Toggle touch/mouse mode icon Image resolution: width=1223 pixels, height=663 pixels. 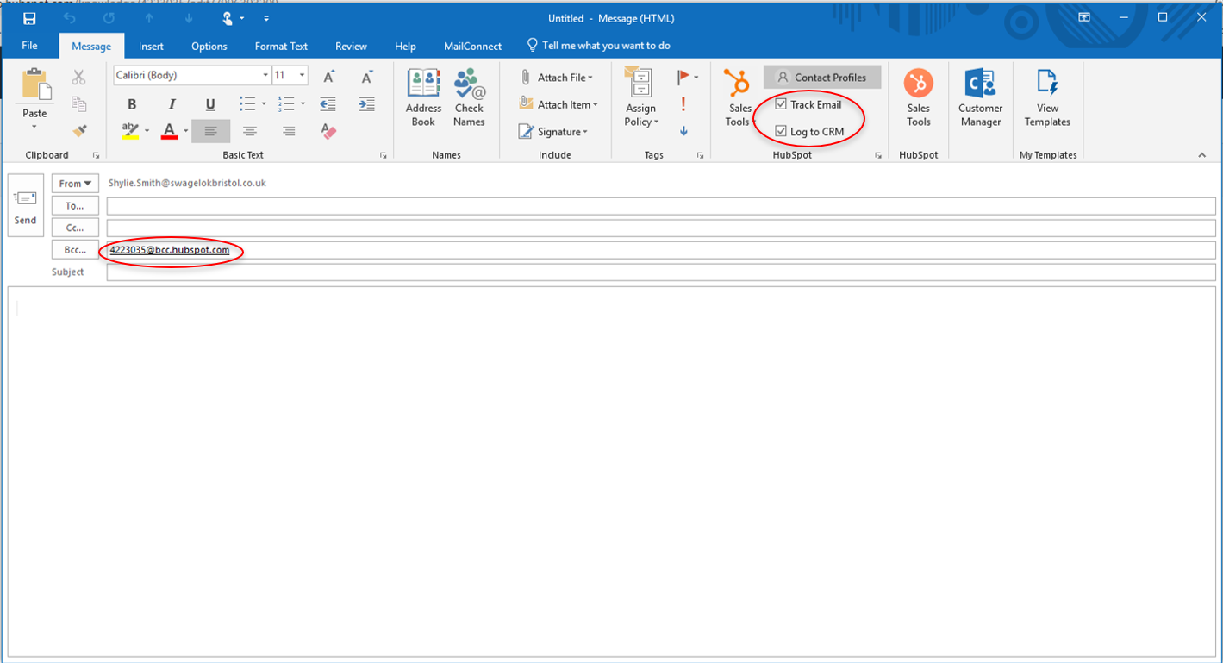[228, 18]
